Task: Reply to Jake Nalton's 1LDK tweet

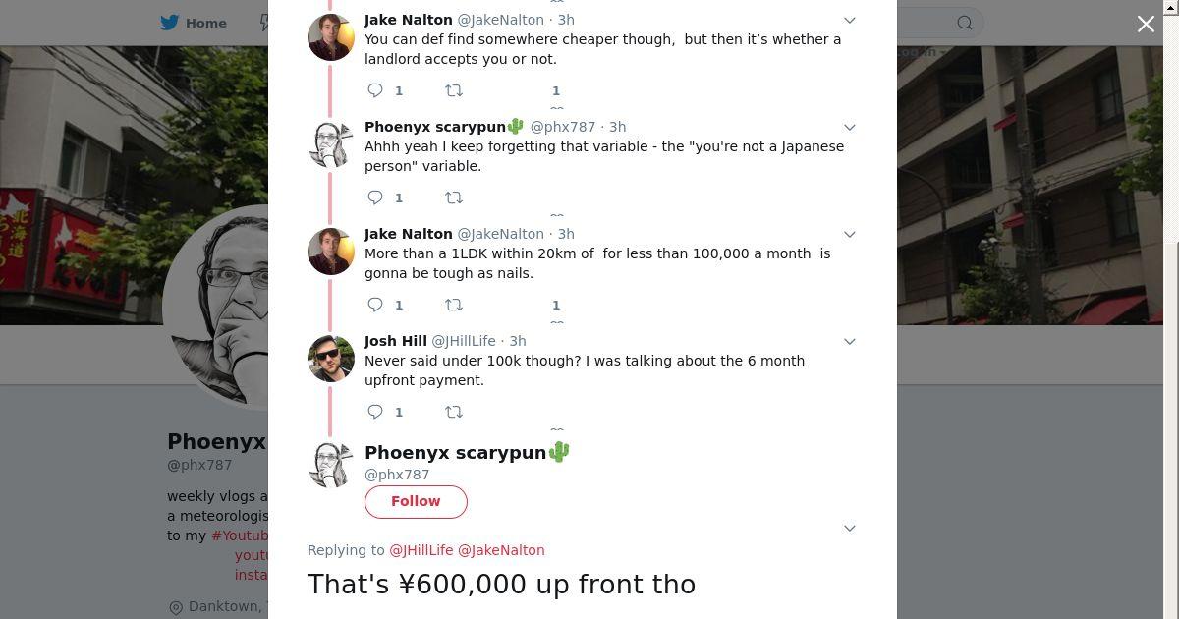Action: 375,305
